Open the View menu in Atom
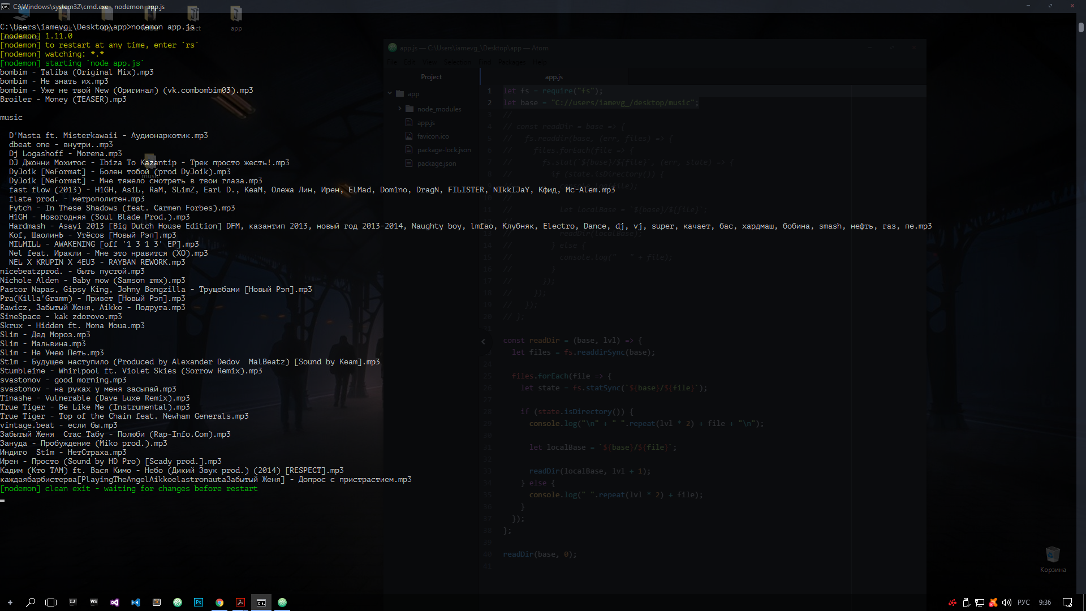The width and height of the screenshot is (1086, 611). point(430,62)
